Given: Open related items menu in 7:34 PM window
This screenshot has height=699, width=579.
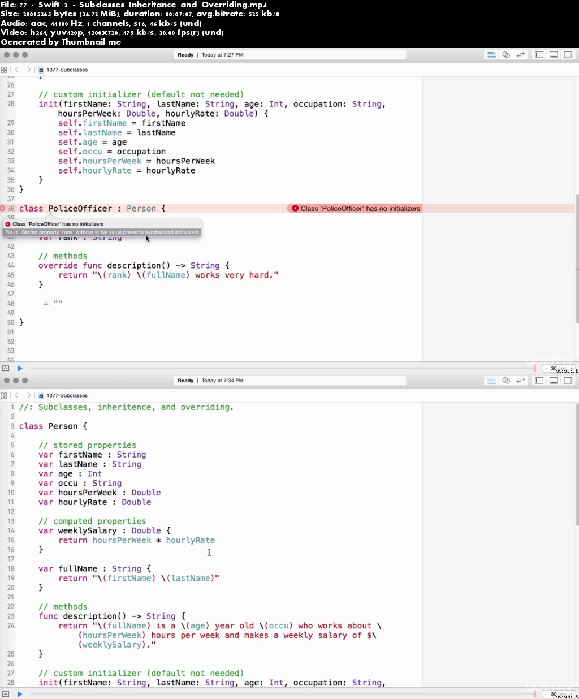Looking at the screenshot, I should coord(4,395).
